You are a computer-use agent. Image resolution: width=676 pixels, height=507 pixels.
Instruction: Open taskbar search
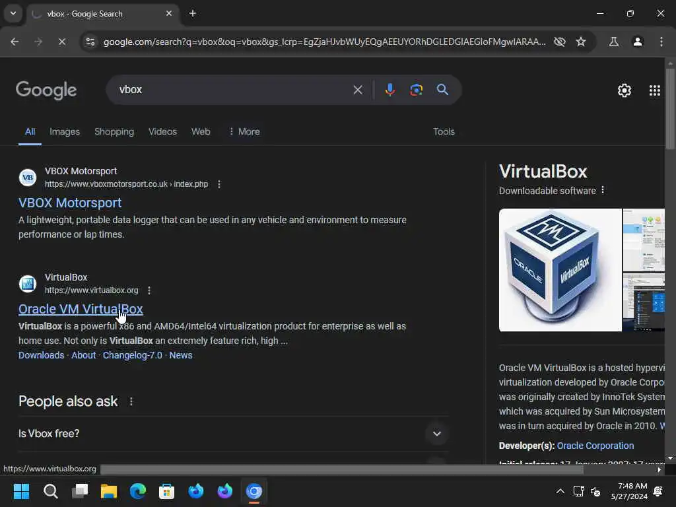50,491
